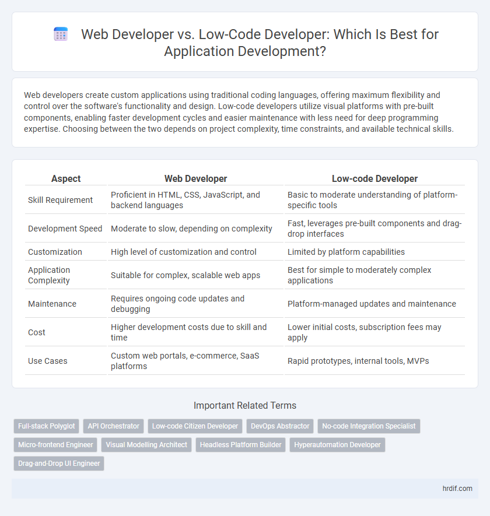This screenshot has height=516, width=490.
Task: Click 'Moderate to slow, depending on complexity' cell
Action: pyautogui.click(x=195, y=229)
